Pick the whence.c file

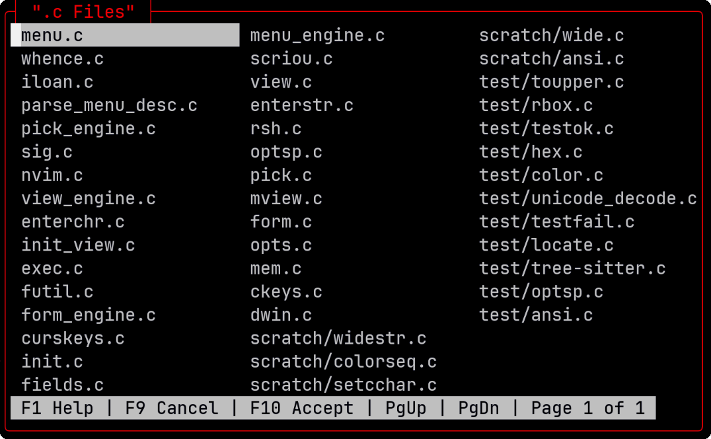[63, 59]
